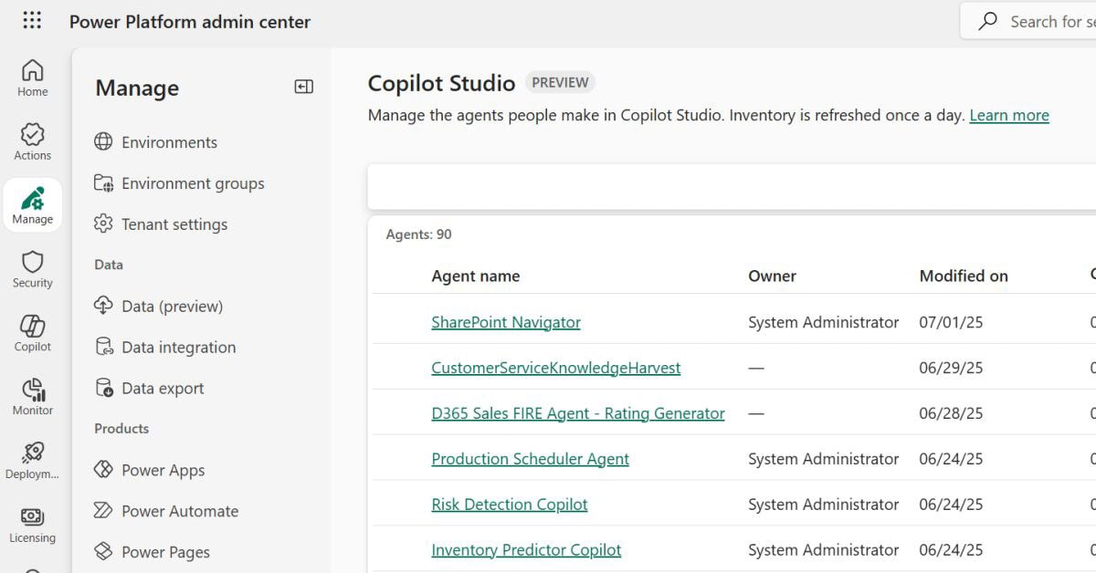Click the Power Apps icon
Screen dimensions: 1096x573
103,471
